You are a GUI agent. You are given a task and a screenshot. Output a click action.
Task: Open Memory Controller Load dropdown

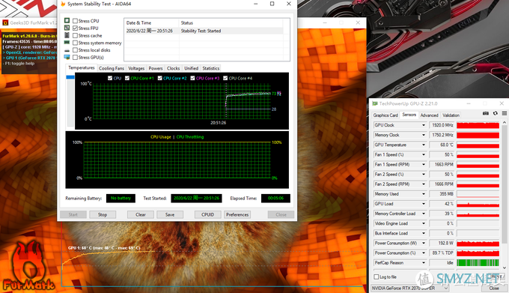[424, 214]
